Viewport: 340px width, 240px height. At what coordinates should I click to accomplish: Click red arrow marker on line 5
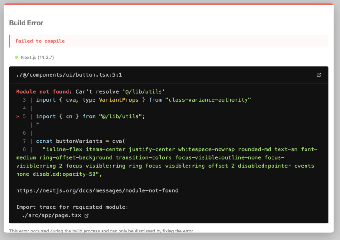point(18,116)
